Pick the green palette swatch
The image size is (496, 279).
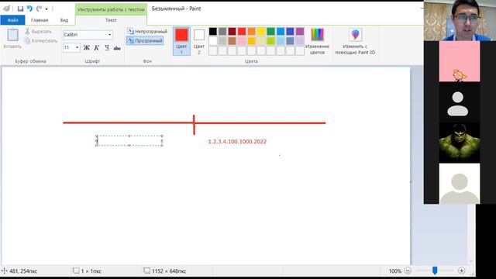click(x=270, y=31)
